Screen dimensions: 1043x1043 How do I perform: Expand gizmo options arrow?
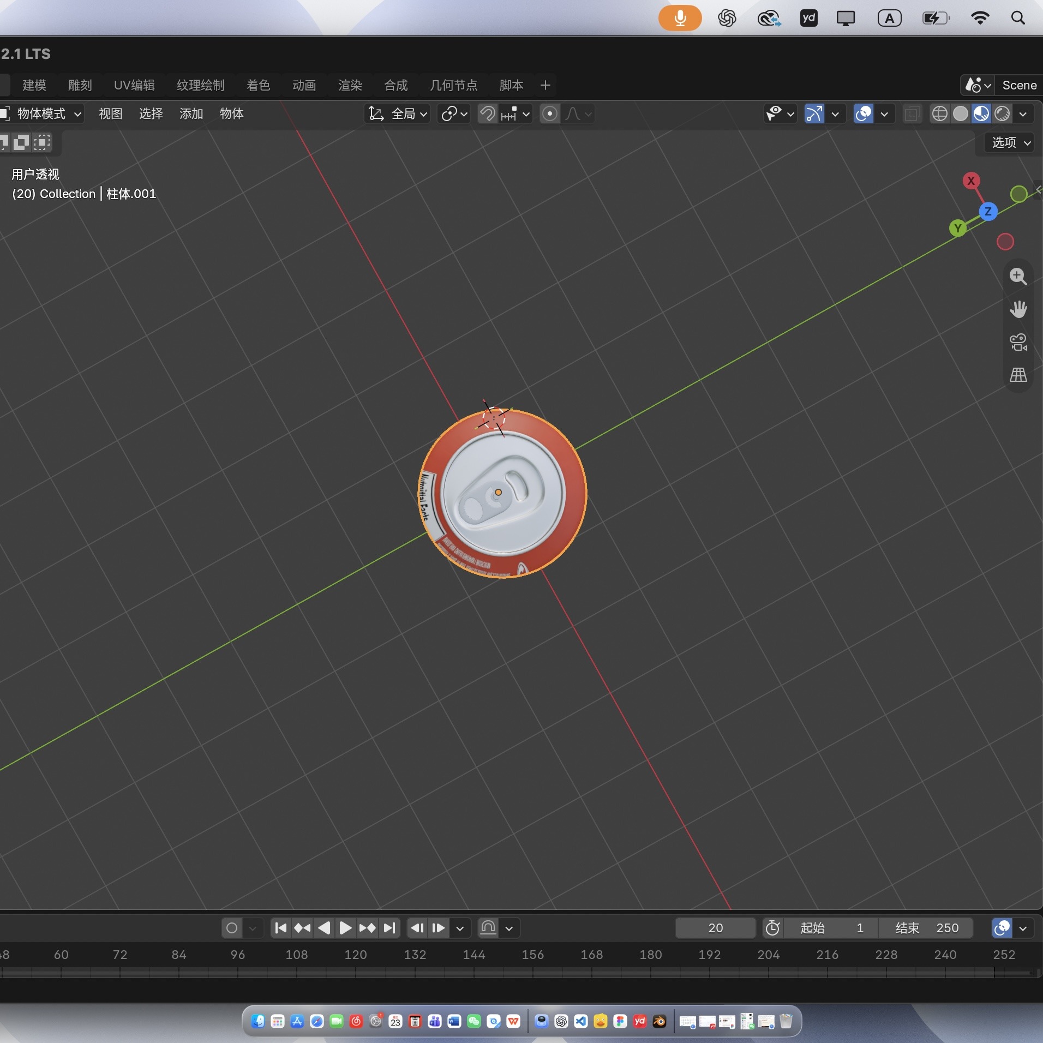click(835, 114)
